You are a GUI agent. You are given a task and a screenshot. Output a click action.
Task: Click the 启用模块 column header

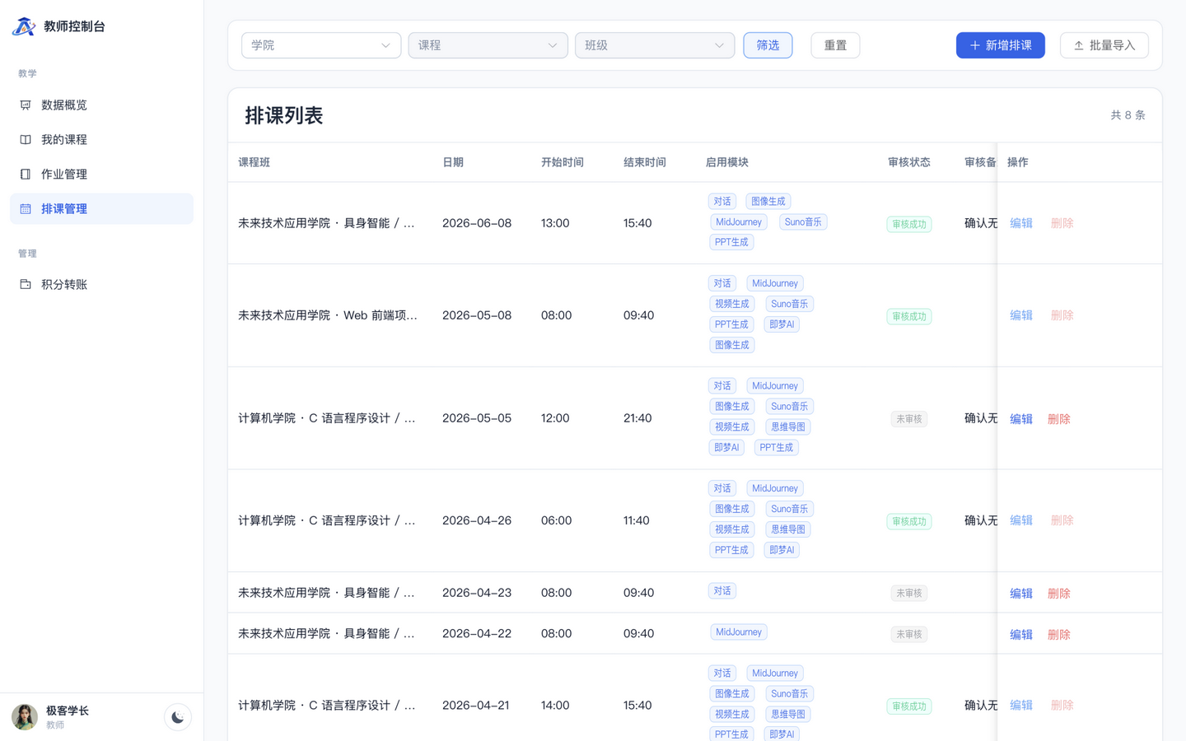(x=727, y=162)
